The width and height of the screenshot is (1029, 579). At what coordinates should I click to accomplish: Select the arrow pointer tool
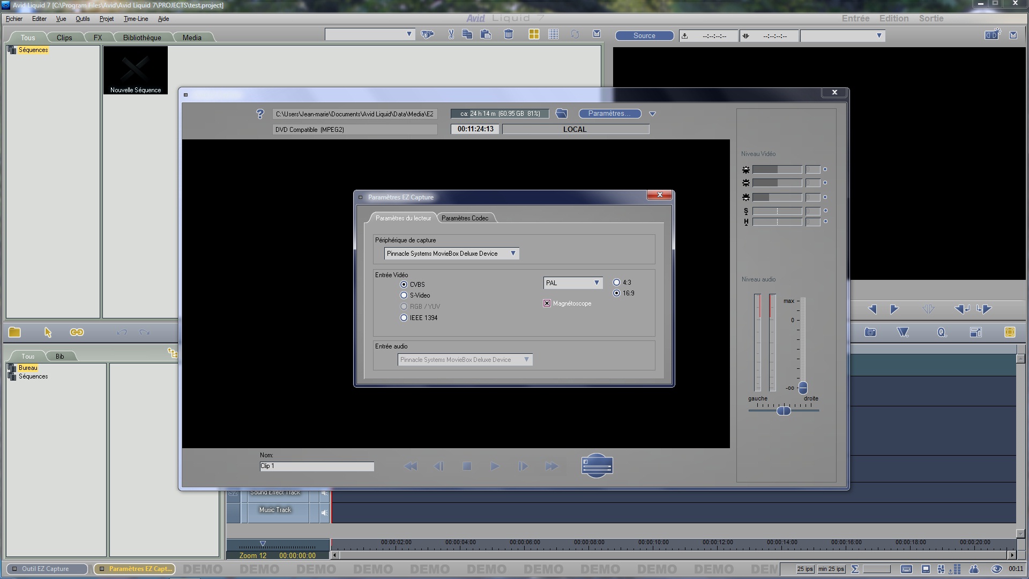click(48, 332)
